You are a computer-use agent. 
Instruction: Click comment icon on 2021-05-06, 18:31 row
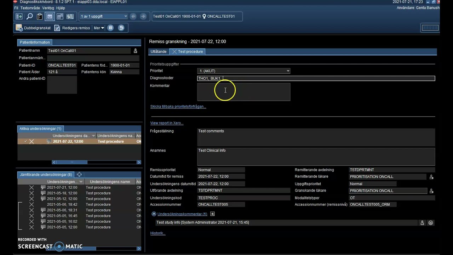coord(43,210)
